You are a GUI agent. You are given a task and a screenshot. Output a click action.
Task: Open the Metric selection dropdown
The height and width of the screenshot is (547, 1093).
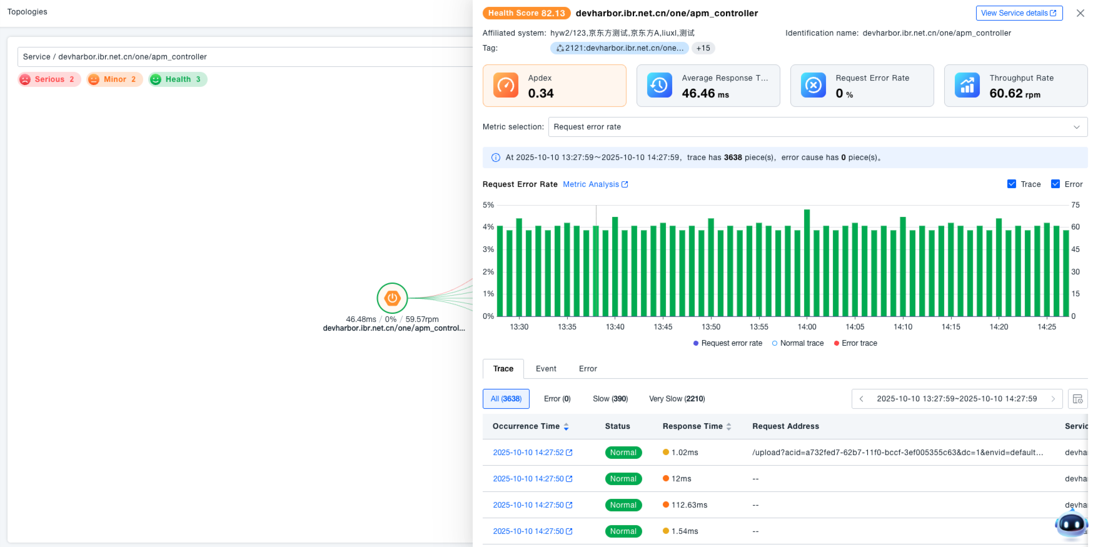(x=817, y=127)
